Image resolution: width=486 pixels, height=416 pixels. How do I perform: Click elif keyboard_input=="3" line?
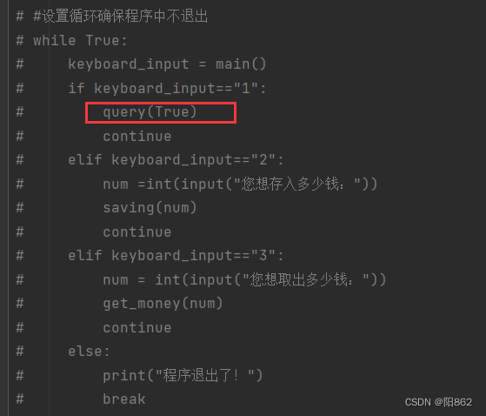pyautogui.click(x=176, y=256)
